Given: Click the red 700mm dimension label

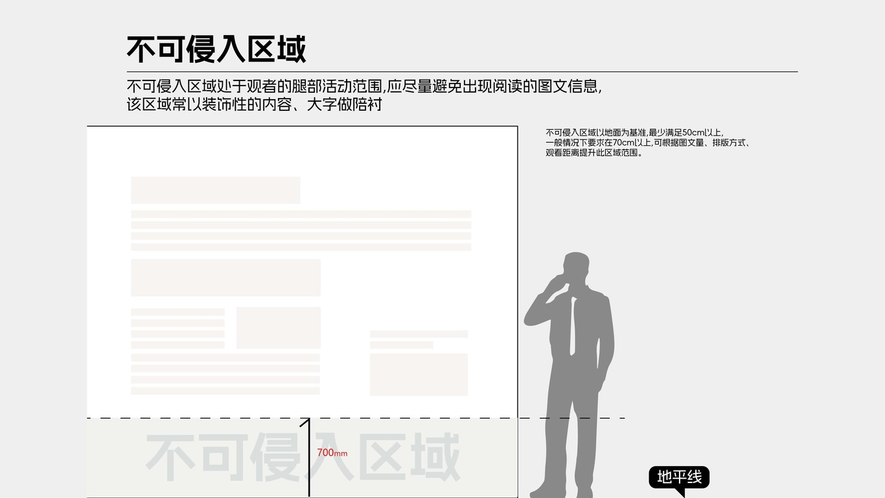Looking at the screenshot, I should (x=332, y=453).
